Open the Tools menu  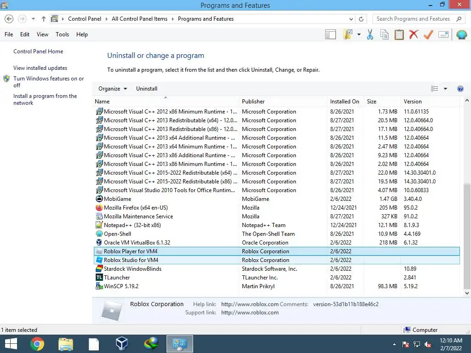pyautogui.click(x=62, y=34)
